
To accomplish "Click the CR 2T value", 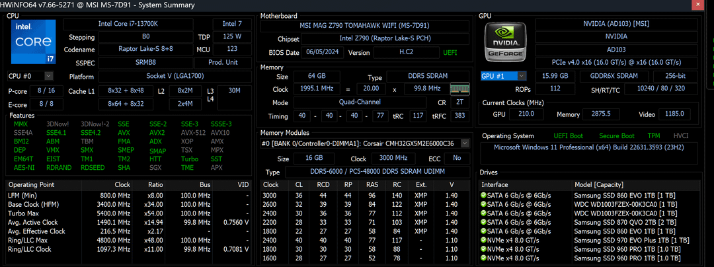I will (x=460, y=102).
